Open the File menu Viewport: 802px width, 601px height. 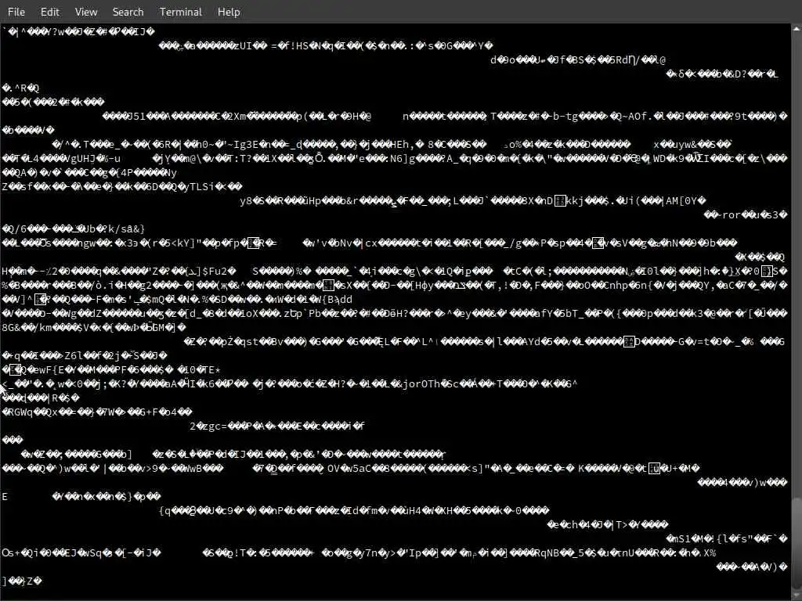click(x=16, y=12)
